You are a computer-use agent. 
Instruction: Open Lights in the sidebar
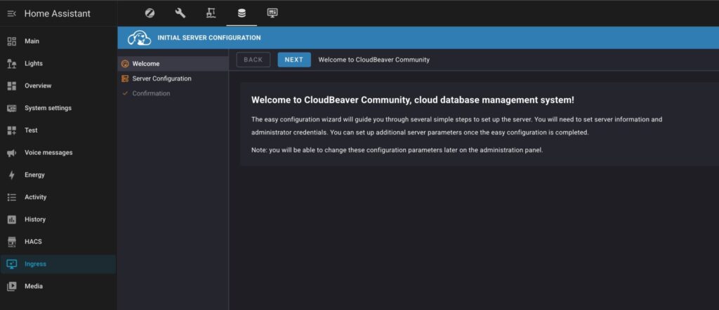[x=34, y=63]
